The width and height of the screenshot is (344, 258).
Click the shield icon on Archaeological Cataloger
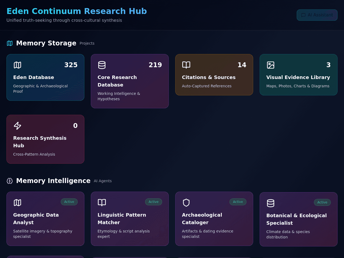pyautogui.click(x=186, y=203)
